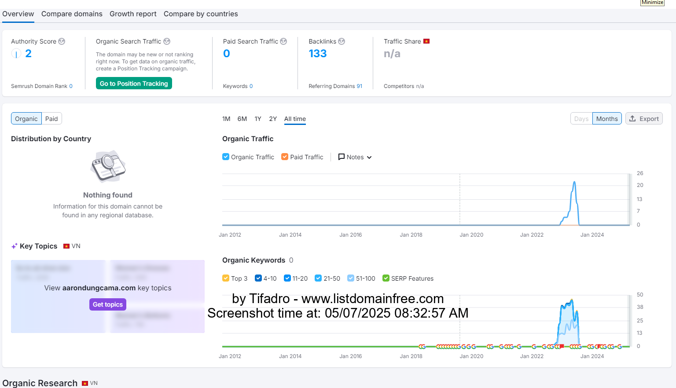Click the Export upload icon
The image size is (676, 388).
point(632,119)
